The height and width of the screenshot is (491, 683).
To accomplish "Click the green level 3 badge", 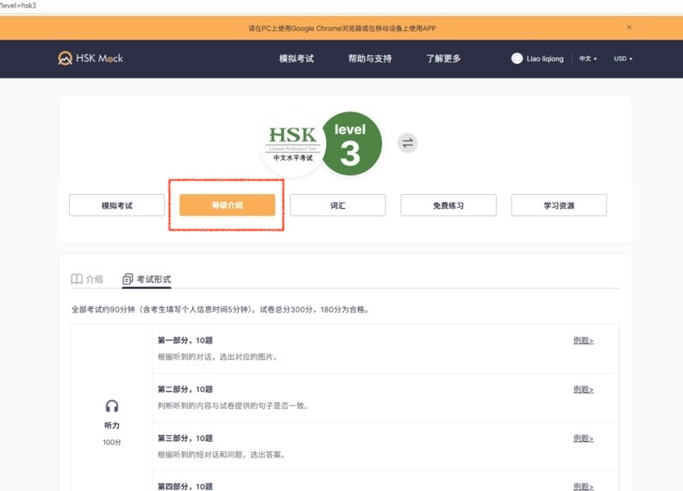I will (351, 144).
